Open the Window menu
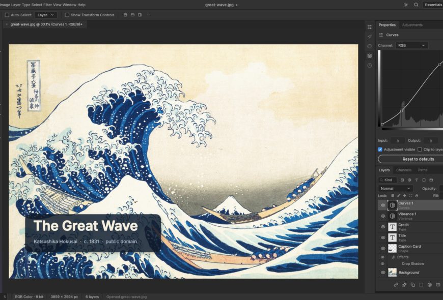The height and width of the screenshot is (300, 443). pyautogui.click(x=69, y=5)
